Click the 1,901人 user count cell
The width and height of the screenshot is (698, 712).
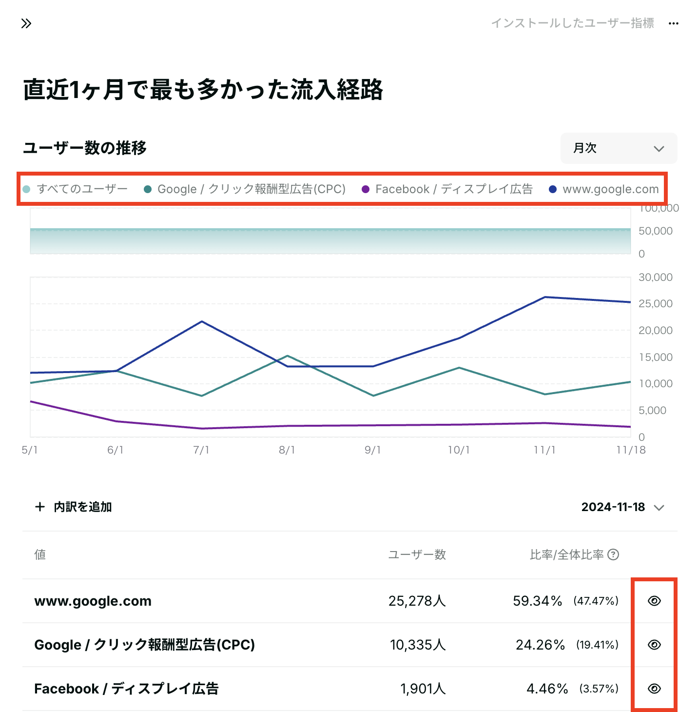click(423, 689)
